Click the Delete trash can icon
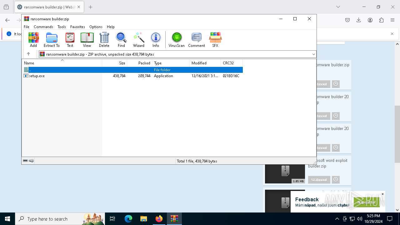Screen dimensions: 400x225 104,40
